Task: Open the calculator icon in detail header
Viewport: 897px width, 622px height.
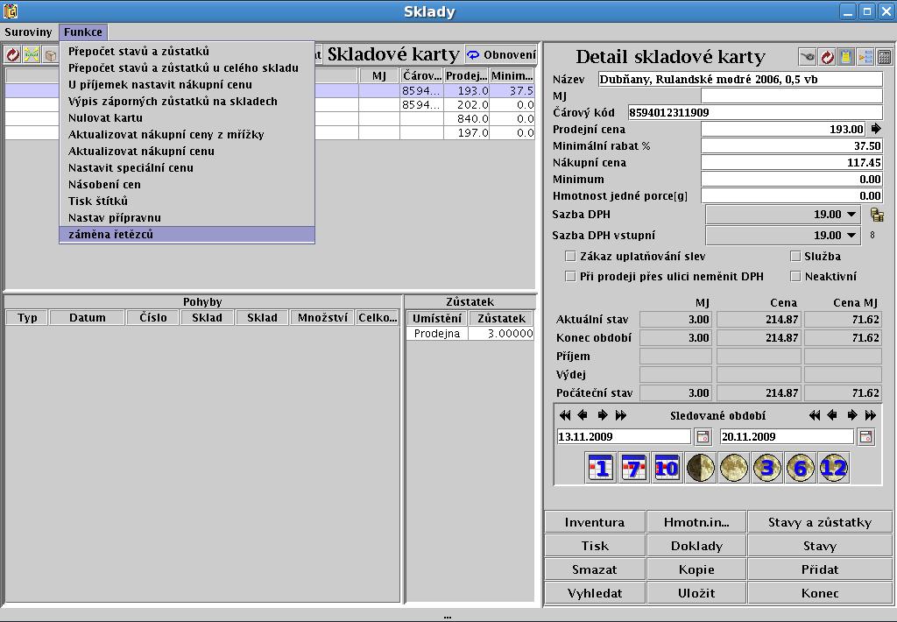Action: pyautogui.click(x=885, y=57)
